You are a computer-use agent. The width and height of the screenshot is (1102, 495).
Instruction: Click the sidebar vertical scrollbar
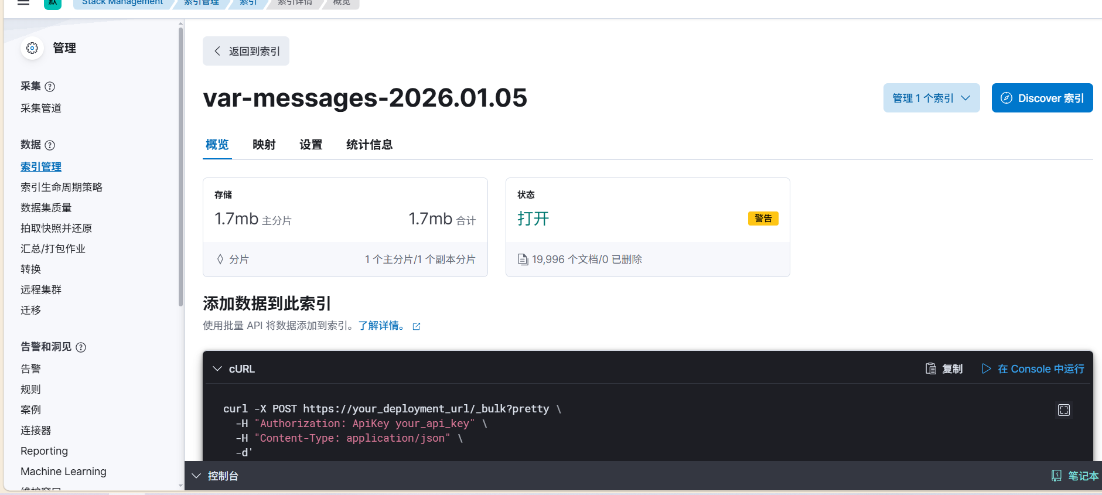coord(180,167)
